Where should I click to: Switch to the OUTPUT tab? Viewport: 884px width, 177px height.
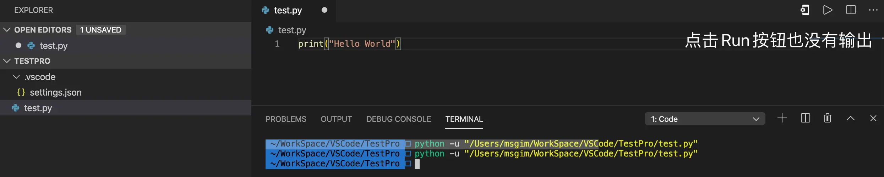tap(336, 119)
